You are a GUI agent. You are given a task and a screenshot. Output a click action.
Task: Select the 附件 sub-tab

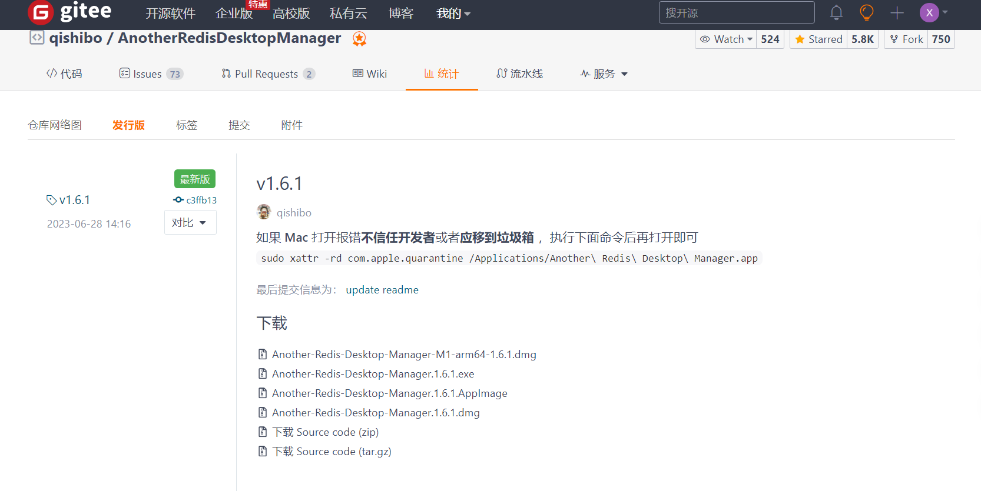[292, 125]
